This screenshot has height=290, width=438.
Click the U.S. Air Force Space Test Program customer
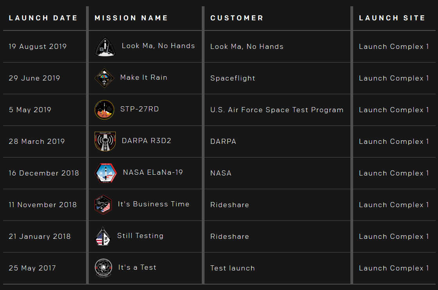(277, 110)
